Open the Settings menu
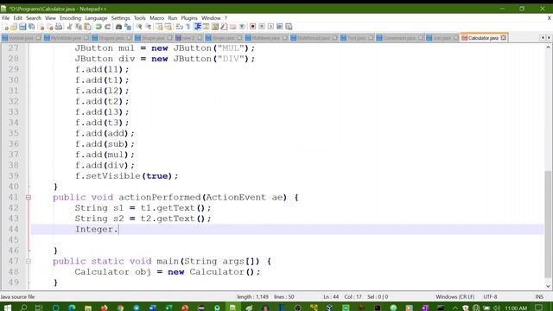Screen dimensions: 553x311 (x=120, y=18)
